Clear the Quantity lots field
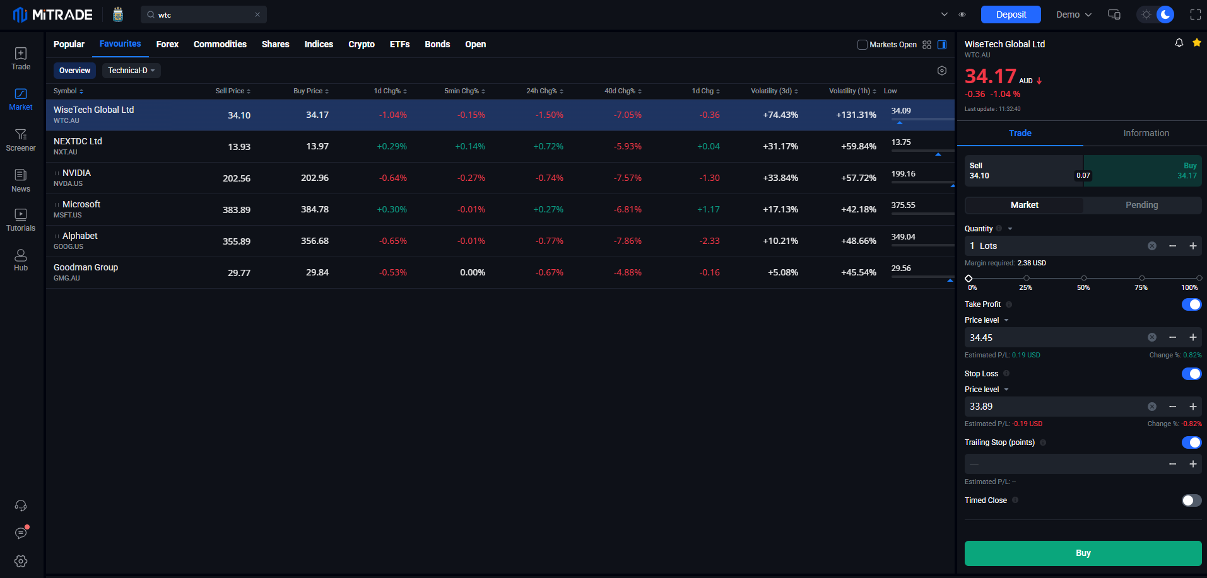 click(x=1152, y=246)
